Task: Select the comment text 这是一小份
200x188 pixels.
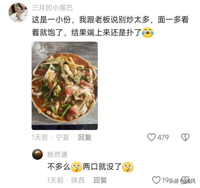Action: click(x=51, y=20)
